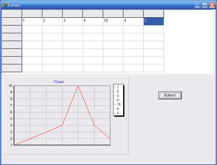Click the Form1 title bar text
Viewport: 217px width, 165px height.
(14, 5)
